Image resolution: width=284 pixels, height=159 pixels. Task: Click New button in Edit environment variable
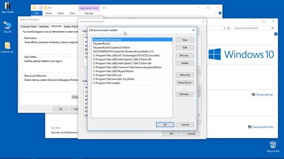(x=185, y=40)
